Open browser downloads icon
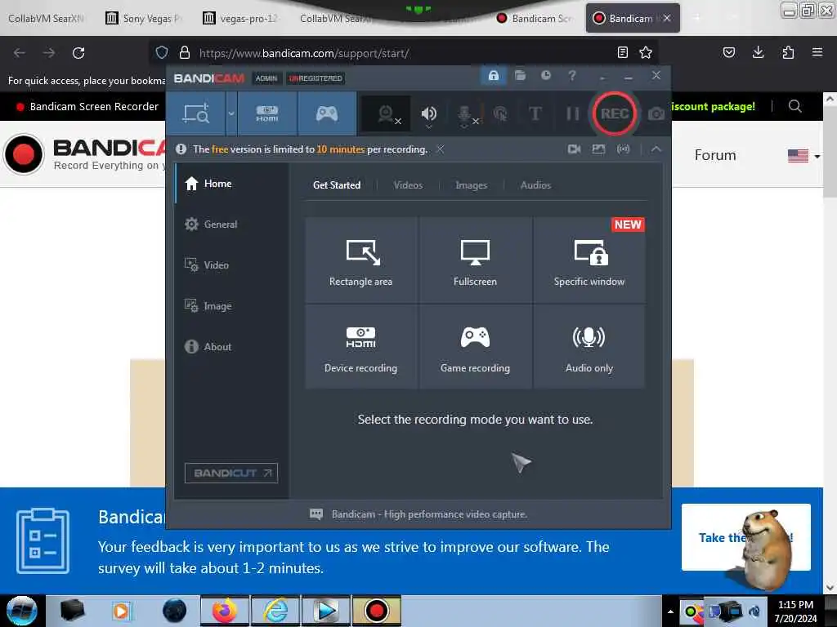Screen dimensions: 837x627 (x=758, y=52)
